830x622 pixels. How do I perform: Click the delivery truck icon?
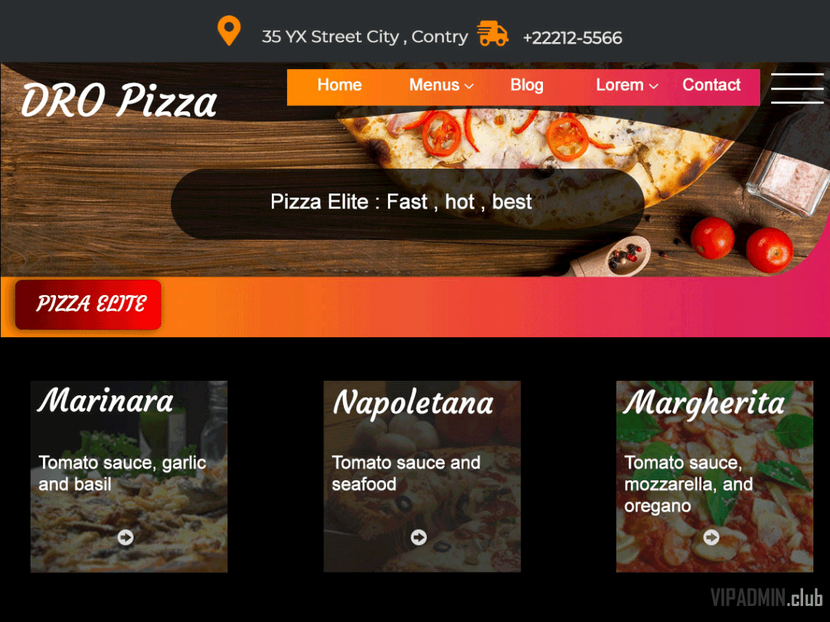click(x=493, y=34)
